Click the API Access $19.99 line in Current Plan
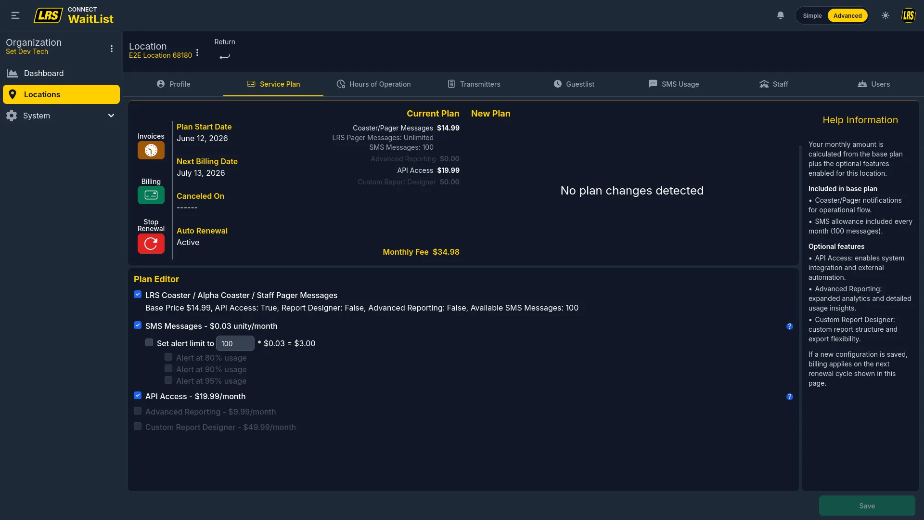This screenshot has height=520, width=924. tap(428, 170)
